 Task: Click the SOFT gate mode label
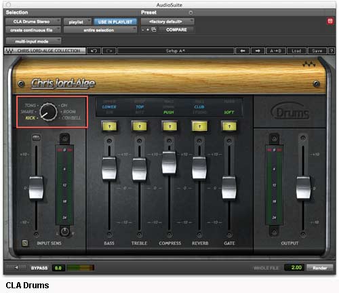pos(229,113)
